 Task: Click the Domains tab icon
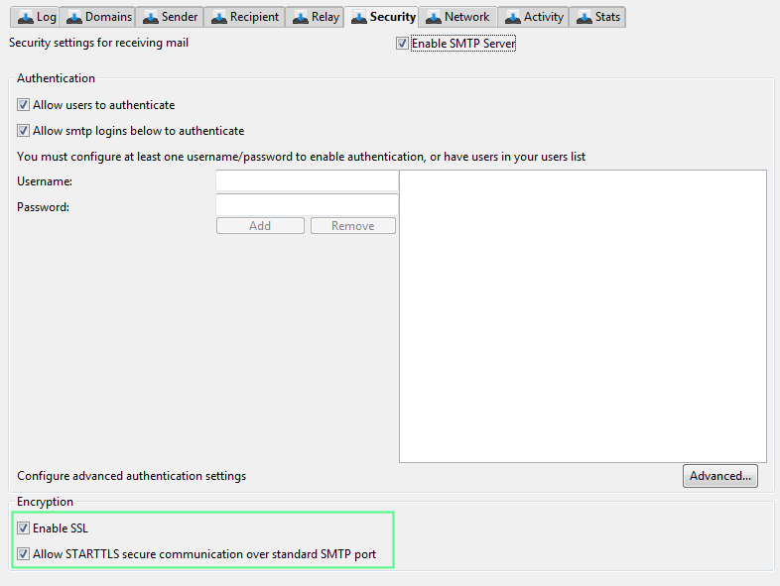click(74, 17)
